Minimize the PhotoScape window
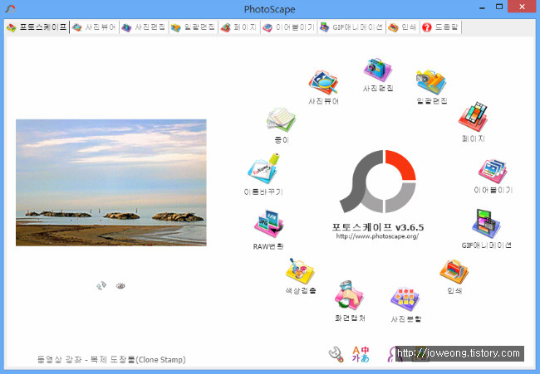This screenshot has width=540, height=374. pos(482,7)
